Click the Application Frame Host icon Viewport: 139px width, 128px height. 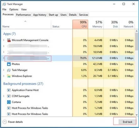click(x=9, y=90)
